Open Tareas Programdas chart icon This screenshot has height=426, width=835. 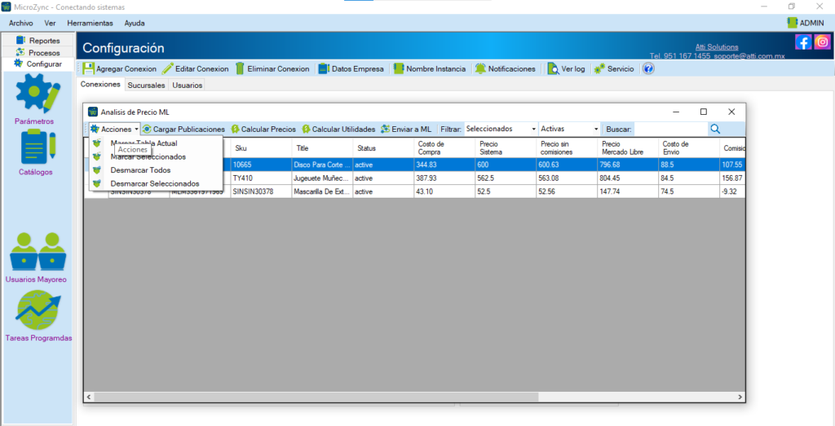(38, 311)
